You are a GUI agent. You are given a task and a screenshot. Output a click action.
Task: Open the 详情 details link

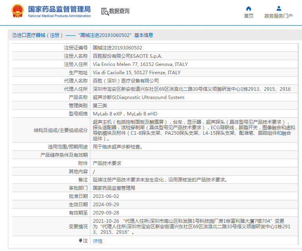tap(97, 241)
